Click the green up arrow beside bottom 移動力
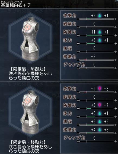This screenshot has height=154, width=118. (x=100, y=130)
